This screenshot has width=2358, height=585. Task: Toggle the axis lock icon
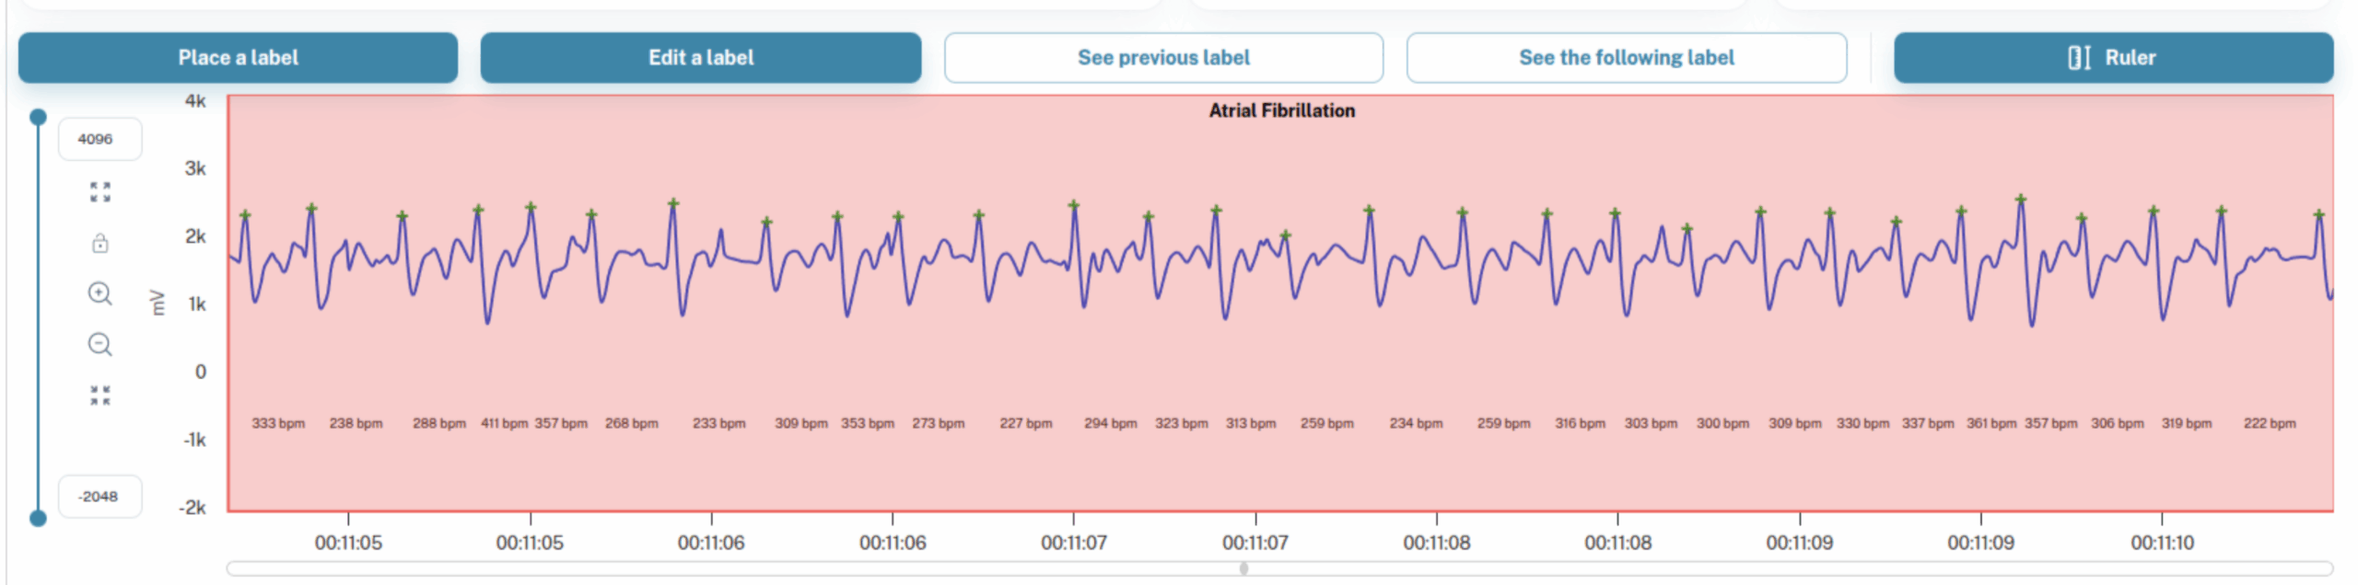point(100,244)
